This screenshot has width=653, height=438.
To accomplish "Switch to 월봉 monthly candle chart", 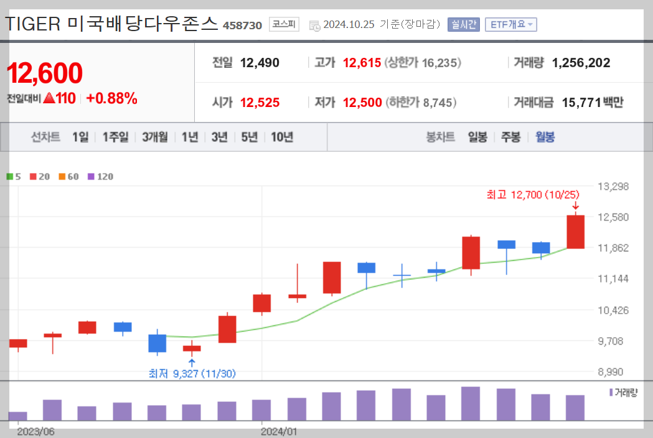I will [x=545, y=136].
